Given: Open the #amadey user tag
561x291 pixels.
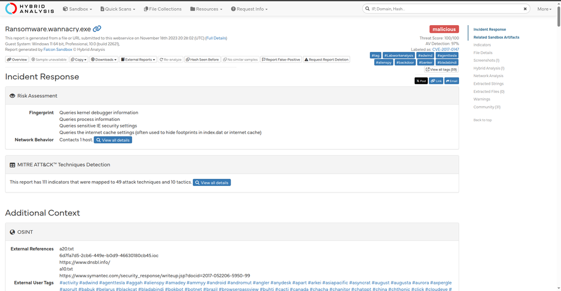Looking at the screenshot, I should pos(175,282).
